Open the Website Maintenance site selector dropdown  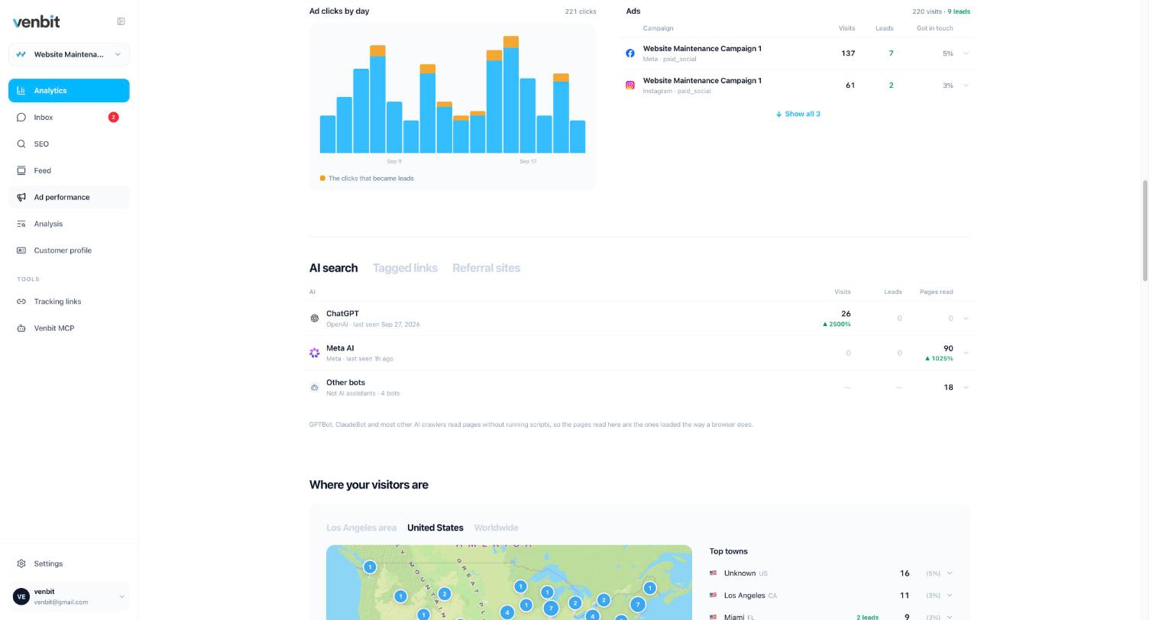click(x=69, y=54)
